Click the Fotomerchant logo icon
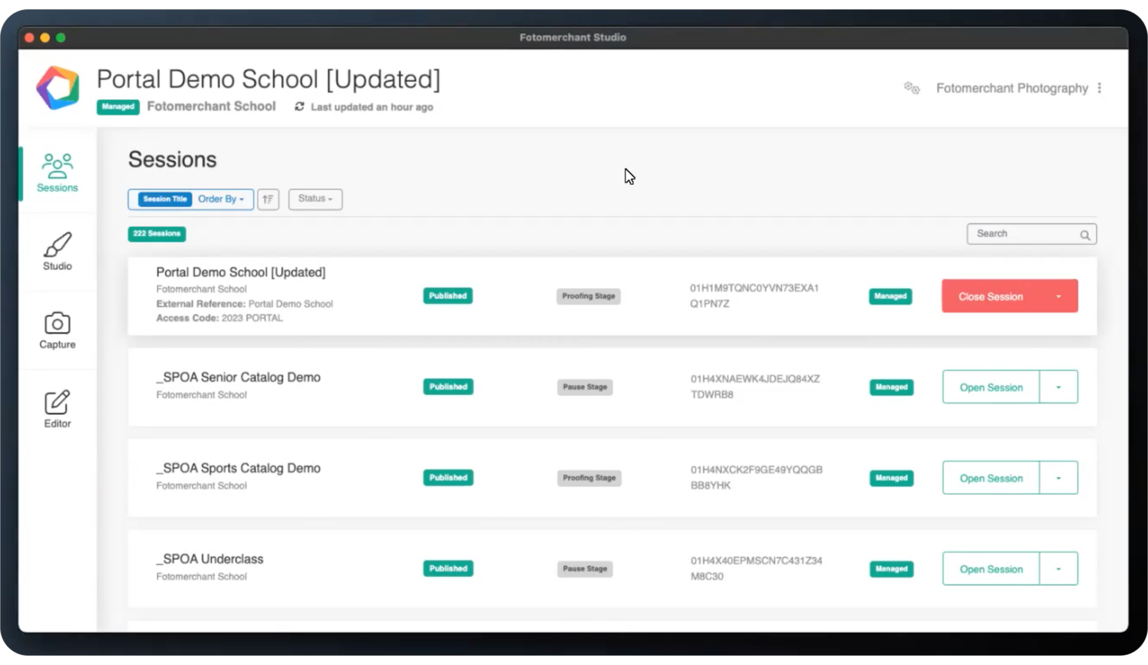Screen dimensions: 1148x665 (58, 88)
